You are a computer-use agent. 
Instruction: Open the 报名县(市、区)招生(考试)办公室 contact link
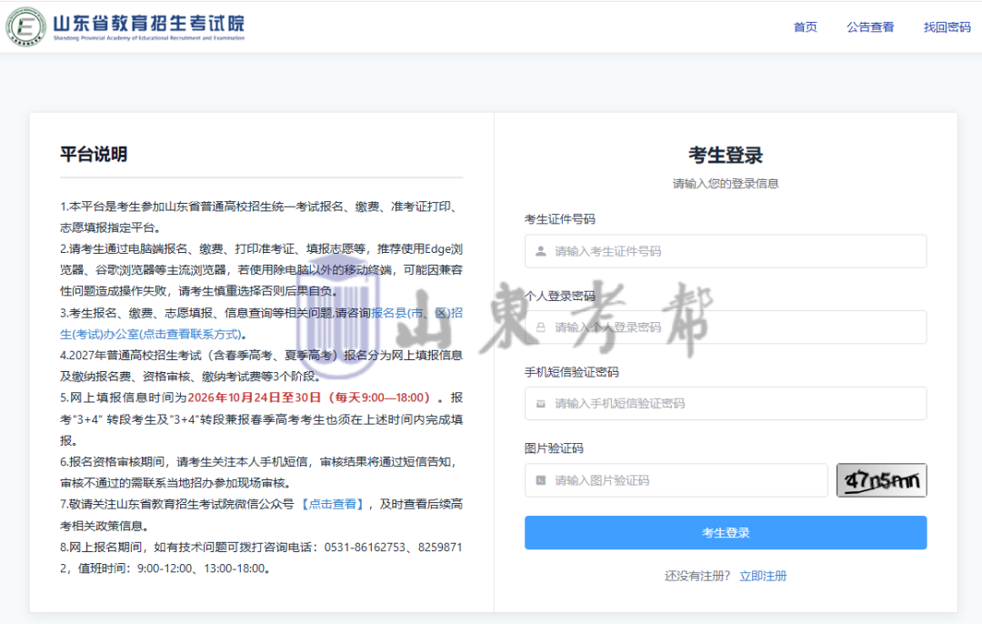(261, 323)
